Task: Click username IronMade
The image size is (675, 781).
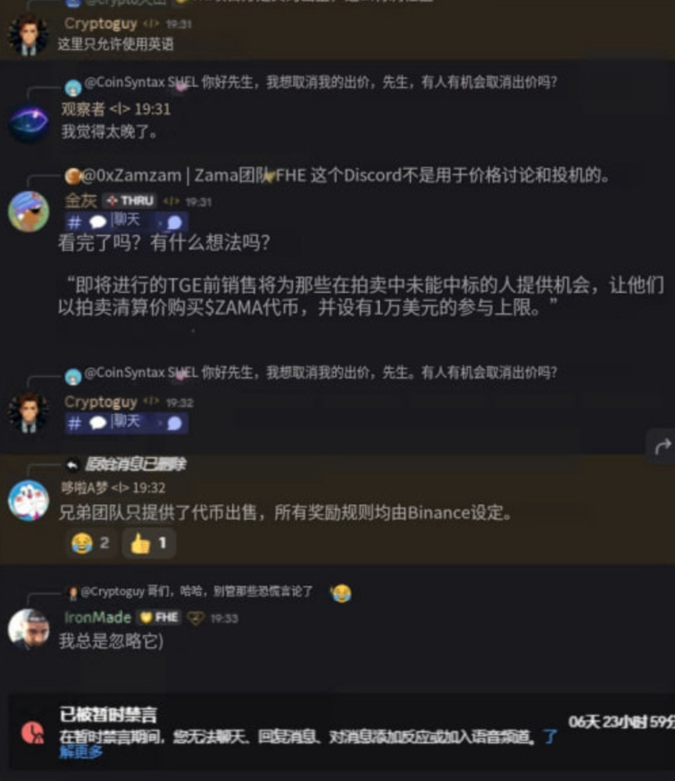Action: click(x=97, y=618)
